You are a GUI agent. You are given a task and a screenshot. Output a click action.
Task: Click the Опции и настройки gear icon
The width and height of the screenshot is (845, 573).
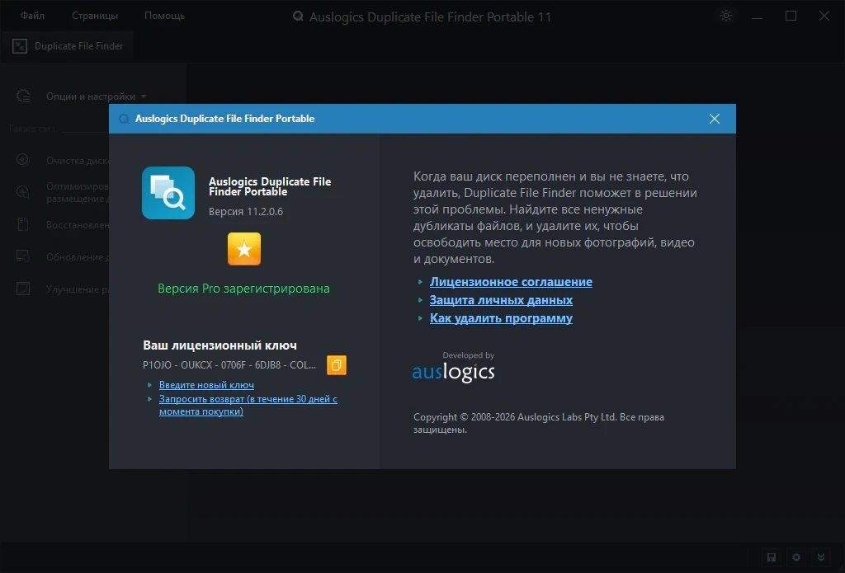click(22, 96)
